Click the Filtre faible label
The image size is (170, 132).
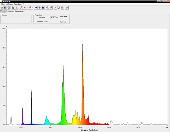click(63, 17)
